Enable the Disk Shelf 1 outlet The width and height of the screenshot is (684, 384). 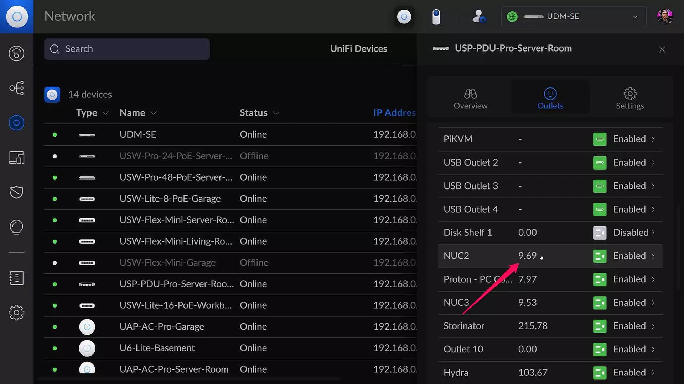(x=600, y=233)
